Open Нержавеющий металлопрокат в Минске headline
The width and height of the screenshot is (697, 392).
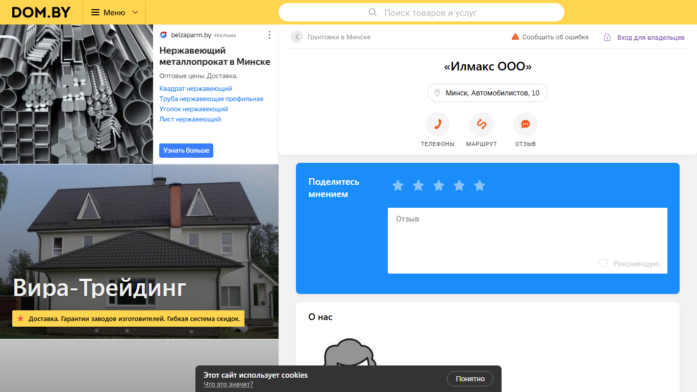215,56
